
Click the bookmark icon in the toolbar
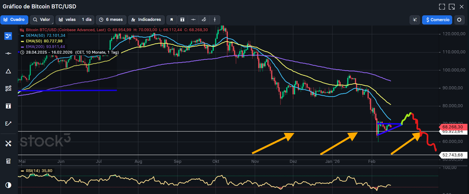pyautogui.click(x=172, y=20)
